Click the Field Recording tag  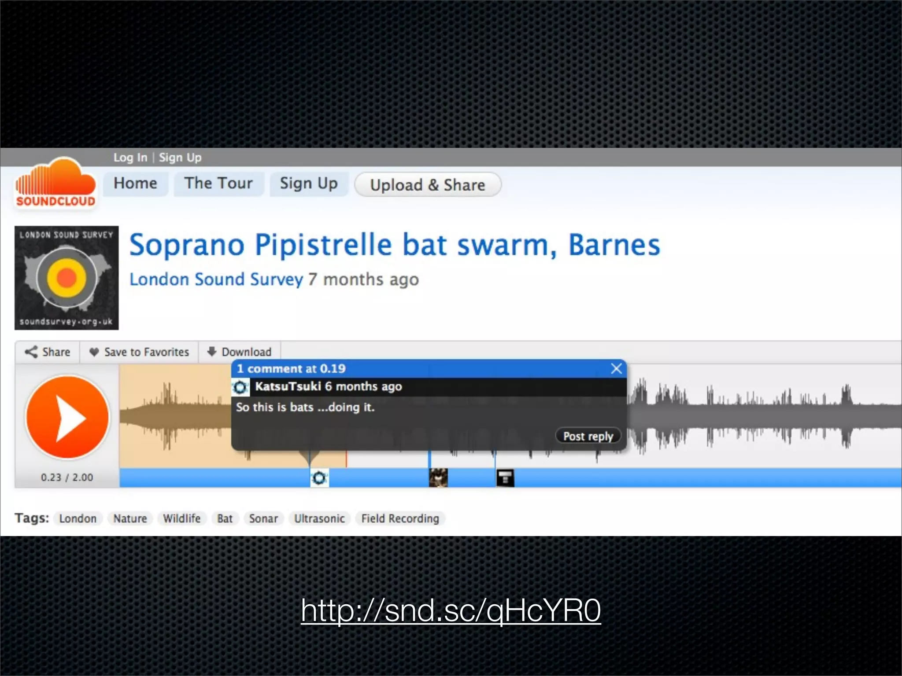[x=400, y=518]
